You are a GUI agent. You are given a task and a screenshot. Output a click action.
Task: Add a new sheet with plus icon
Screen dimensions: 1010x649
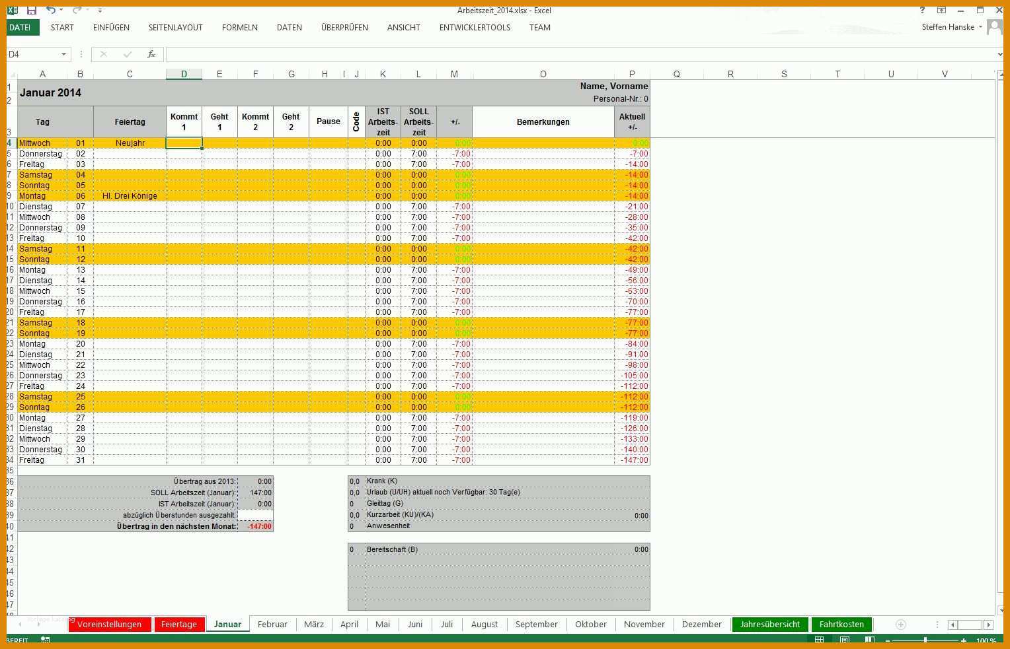coord(900,625)
